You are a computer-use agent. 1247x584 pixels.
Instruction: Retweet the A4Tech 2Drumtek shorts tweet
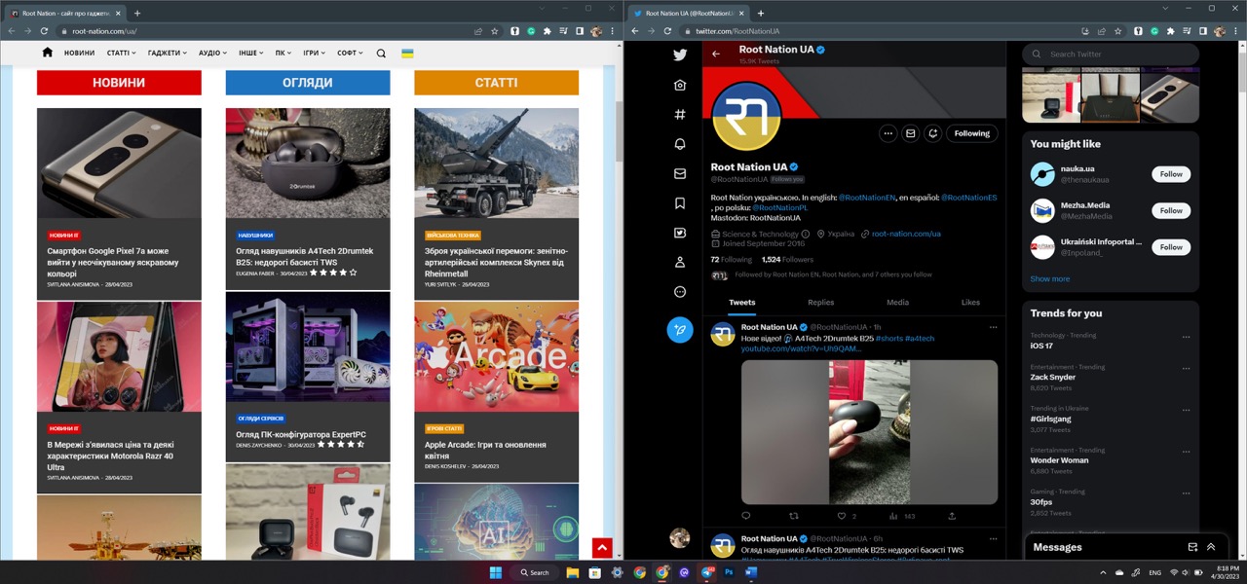(793, 516)
